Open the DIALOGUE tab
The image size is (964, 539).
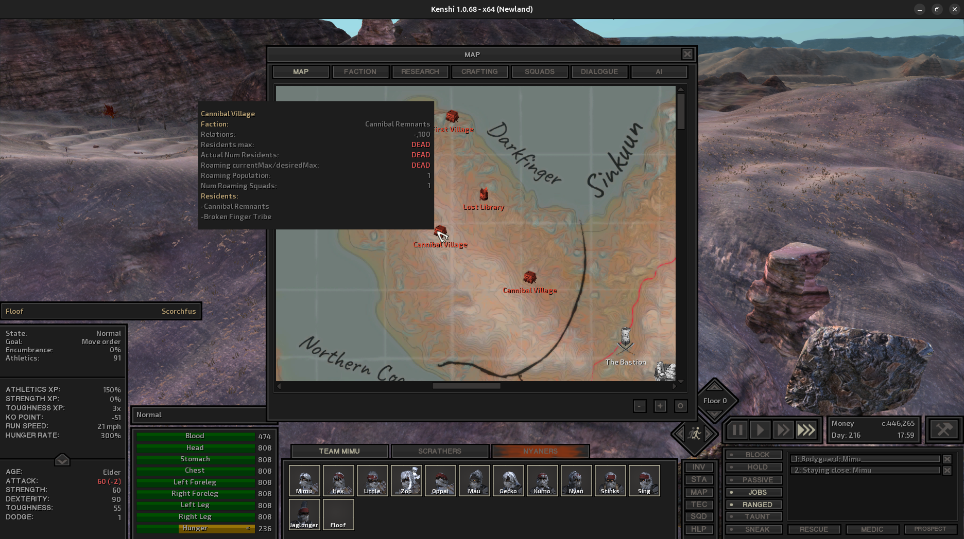coord(599,71)
